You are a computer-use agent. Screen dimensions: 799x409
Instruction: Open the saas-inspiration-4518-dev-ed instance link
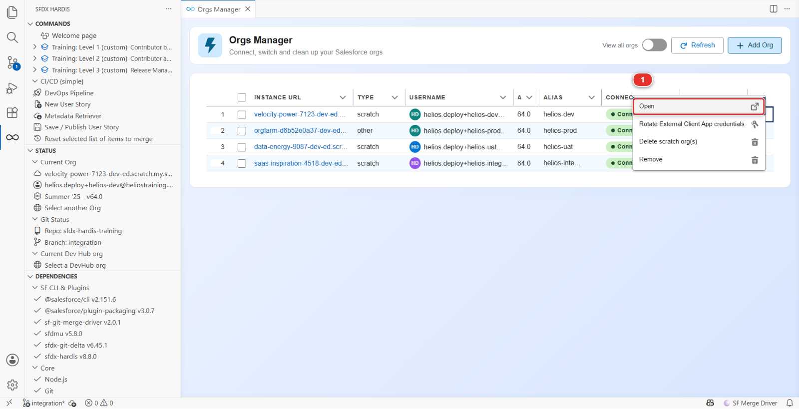301,163
